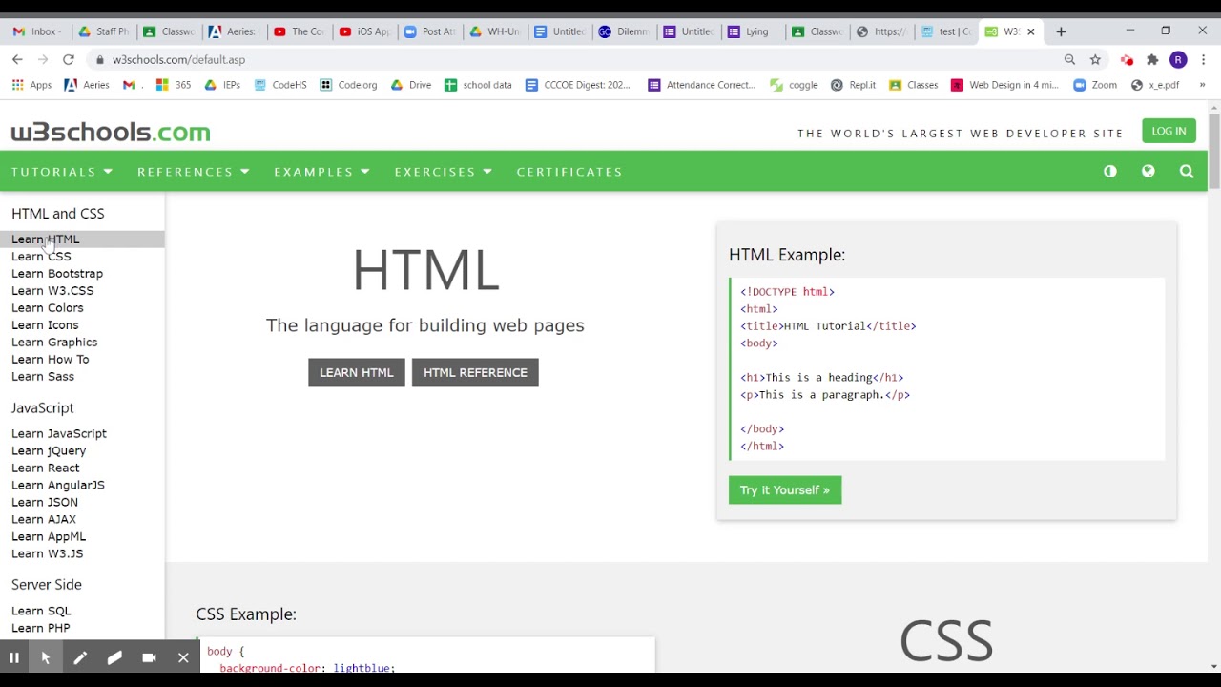The image size is (1221, 687).
Task: Open the Repl.it bookmark
Action: pyautogui.click(x=853, y=85)
